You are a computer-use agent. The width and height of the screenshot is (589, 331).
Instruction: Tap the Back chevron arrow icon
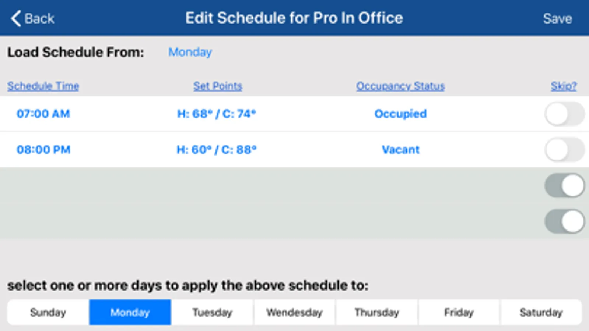pos(16,18)
